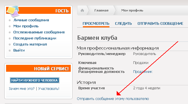Click Отправить сообщение этому пользователю link
Image resolution: width=188 pixels, height=104 pixels.
tap(113, 99)
